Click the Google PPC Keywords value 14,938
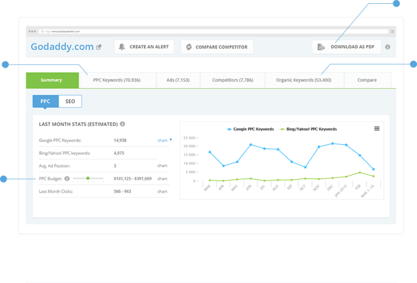Image resolution: width=417 pixels, height=283 pixels. (x=120, y=140)
